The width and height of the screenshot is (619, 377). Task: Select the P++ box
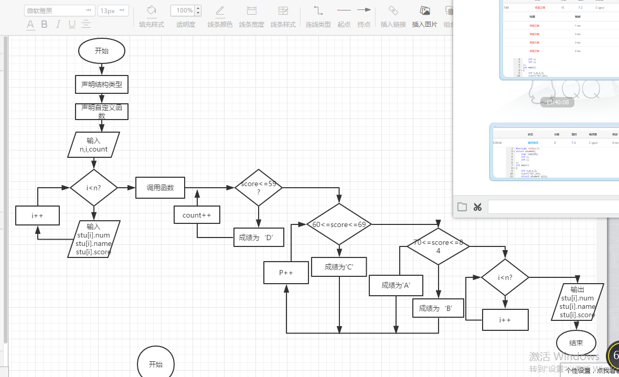coord(286,273)
